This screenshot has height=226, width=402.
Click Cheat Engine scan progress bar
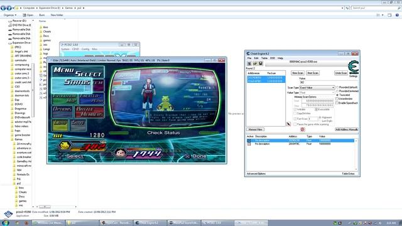coord(306,65)
